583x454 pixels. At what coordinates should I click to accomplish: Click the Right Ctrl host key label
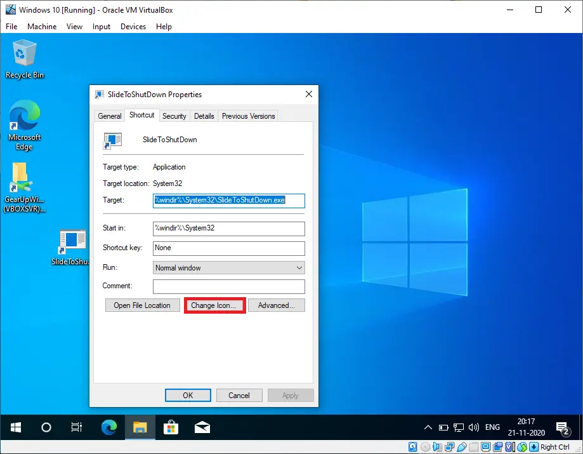[554, 446]
